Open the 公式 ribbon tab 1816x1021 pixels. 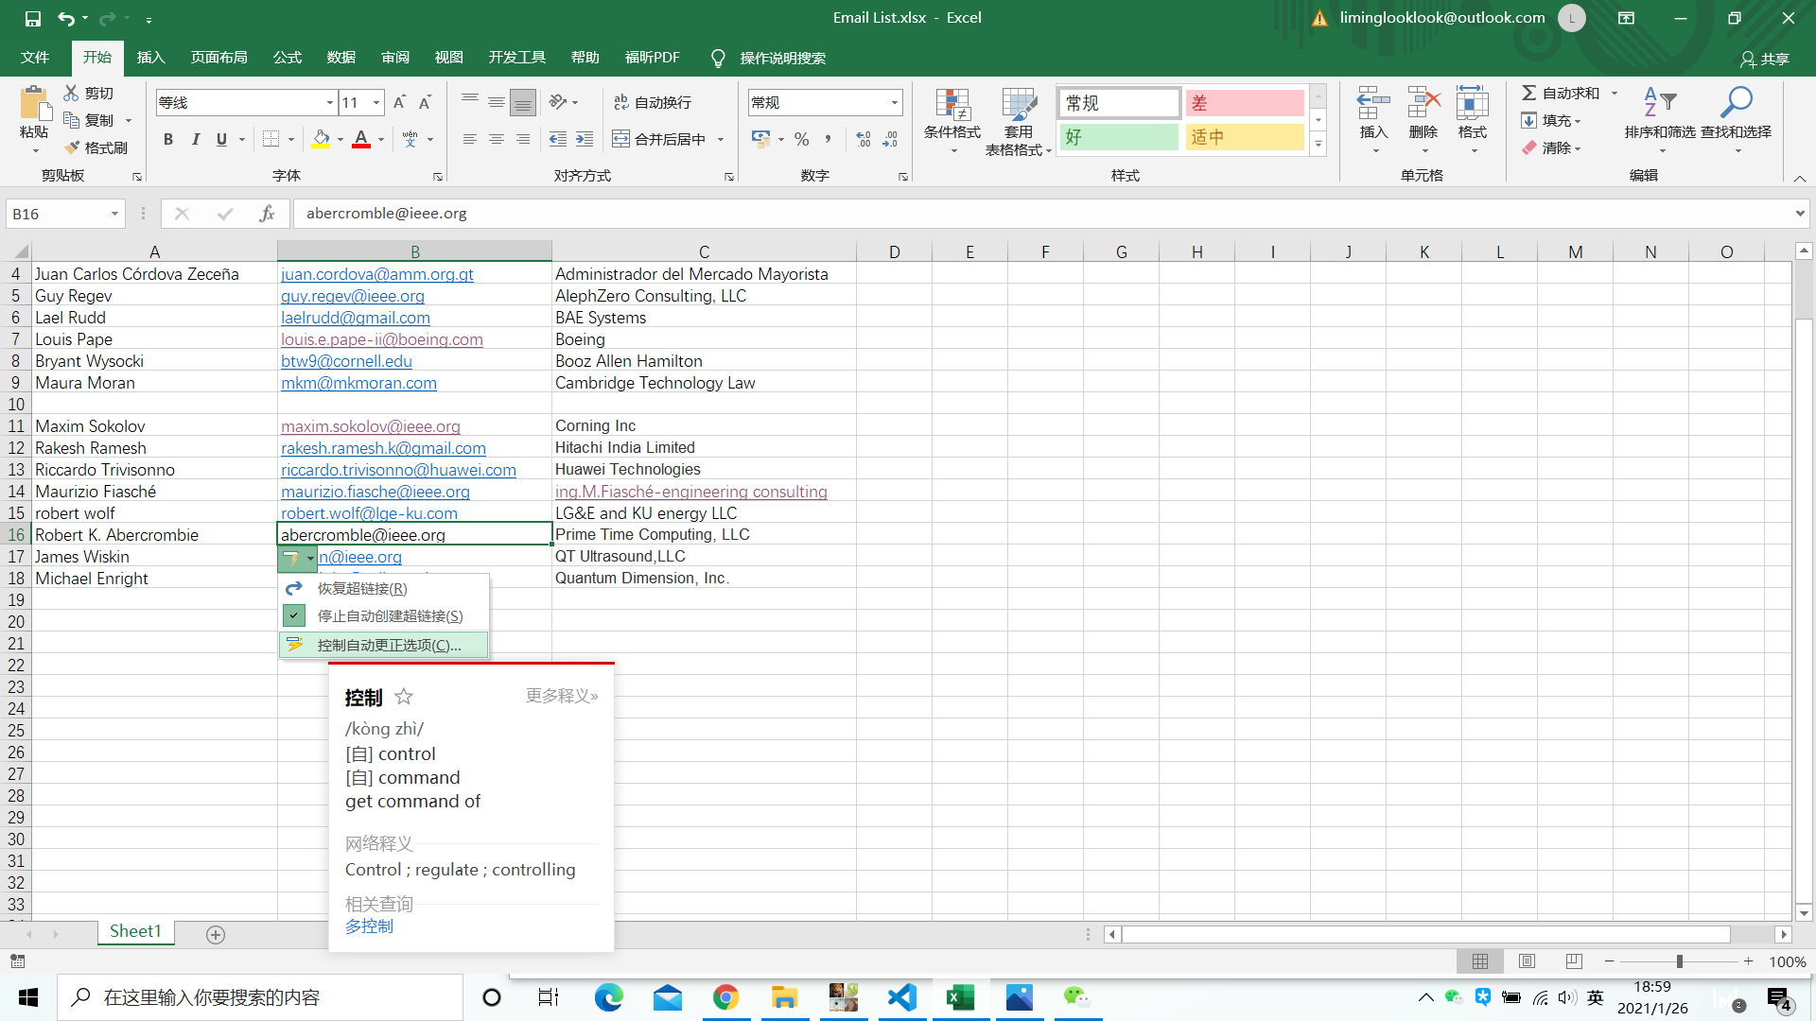point(287,58)
